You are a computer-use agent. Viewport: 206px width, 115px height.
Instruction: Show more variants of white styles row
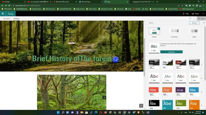pos(201,78)
